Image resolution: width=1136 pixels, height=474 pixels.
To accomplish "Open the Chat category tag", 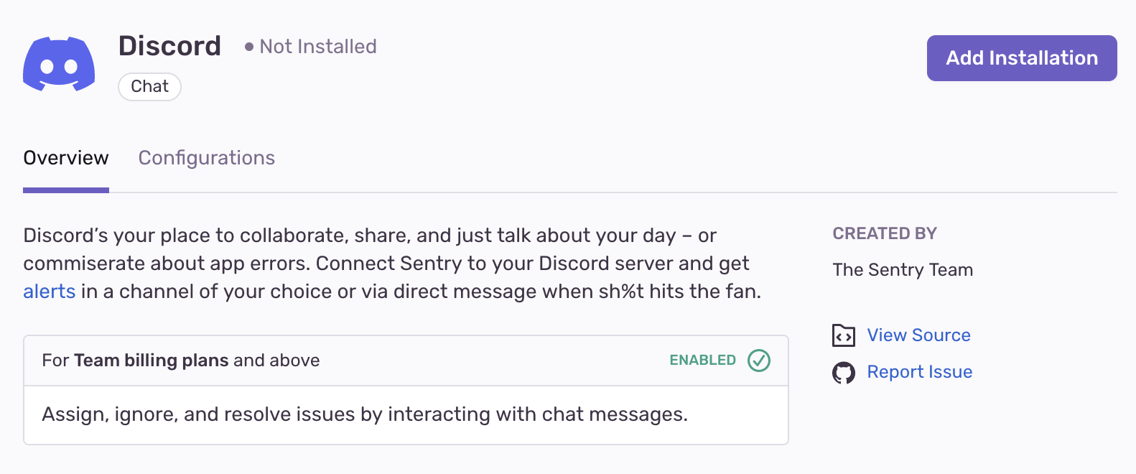I will [149, 86].
